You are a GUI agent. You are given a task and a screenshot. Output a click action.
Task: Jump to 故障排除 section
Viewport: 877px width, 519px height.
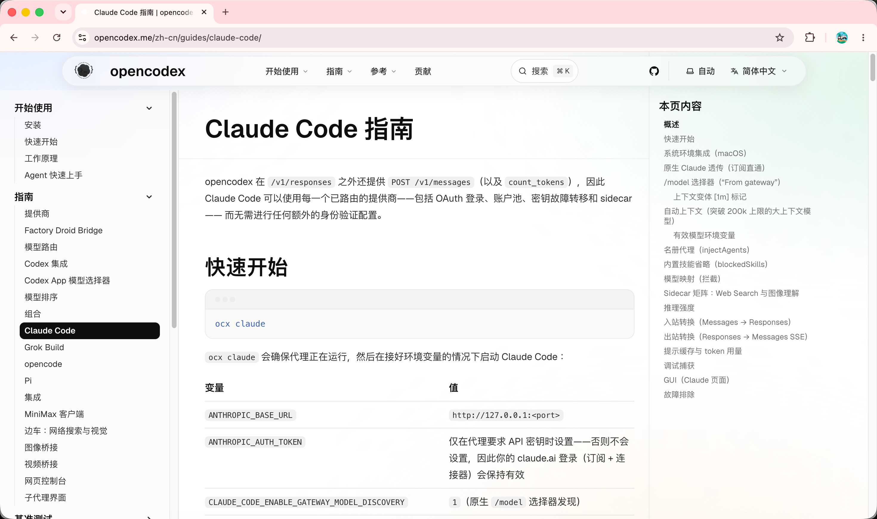(679, 395)
